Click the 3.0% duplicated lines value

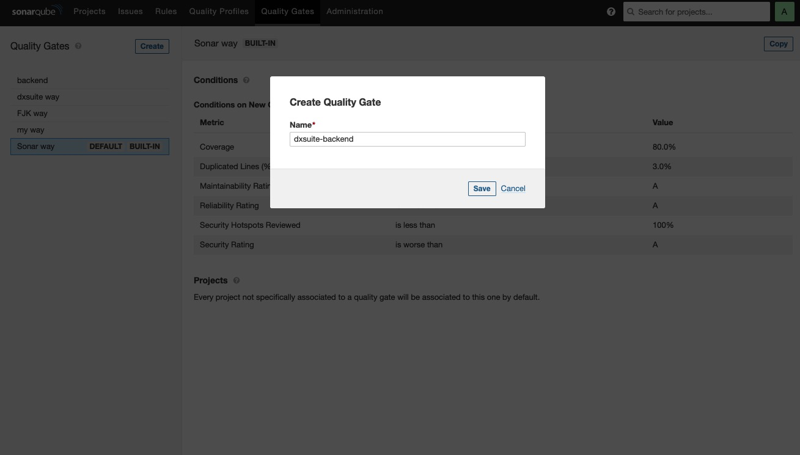coord(662,166)
